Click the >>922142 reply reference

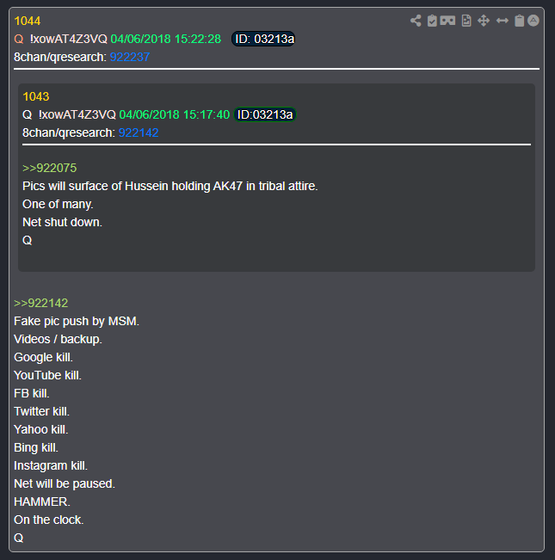click(40, 303)
